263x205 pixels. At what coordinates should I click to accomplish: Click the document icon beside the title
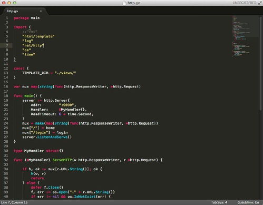[124, 3]
